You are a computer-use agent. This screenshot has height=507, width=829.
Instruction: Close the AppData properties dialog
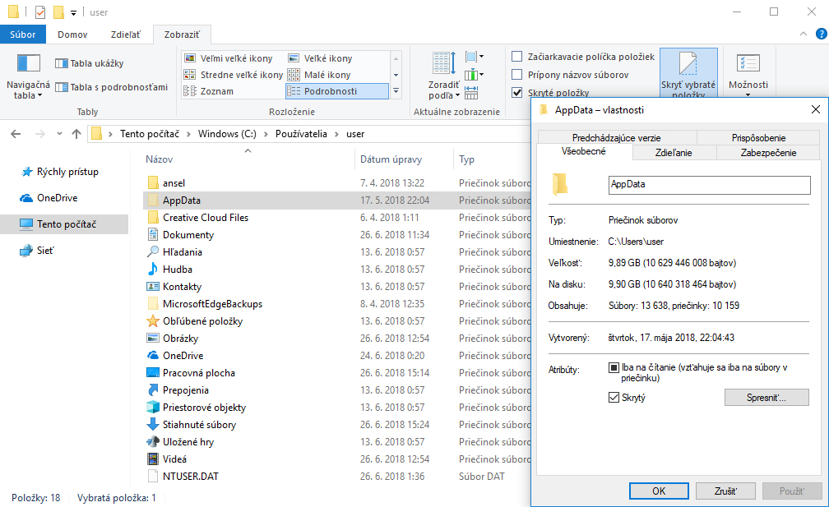[x=816, y=109]
